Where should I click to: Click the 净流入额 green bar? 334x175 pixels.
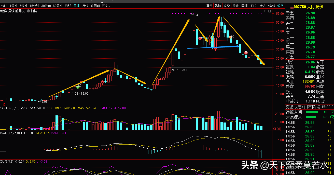[x=312, y=112]
